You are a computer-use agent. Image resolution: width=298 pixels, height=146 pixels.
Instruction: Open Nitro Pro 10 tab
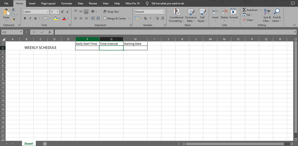click(x=133, y=3)
